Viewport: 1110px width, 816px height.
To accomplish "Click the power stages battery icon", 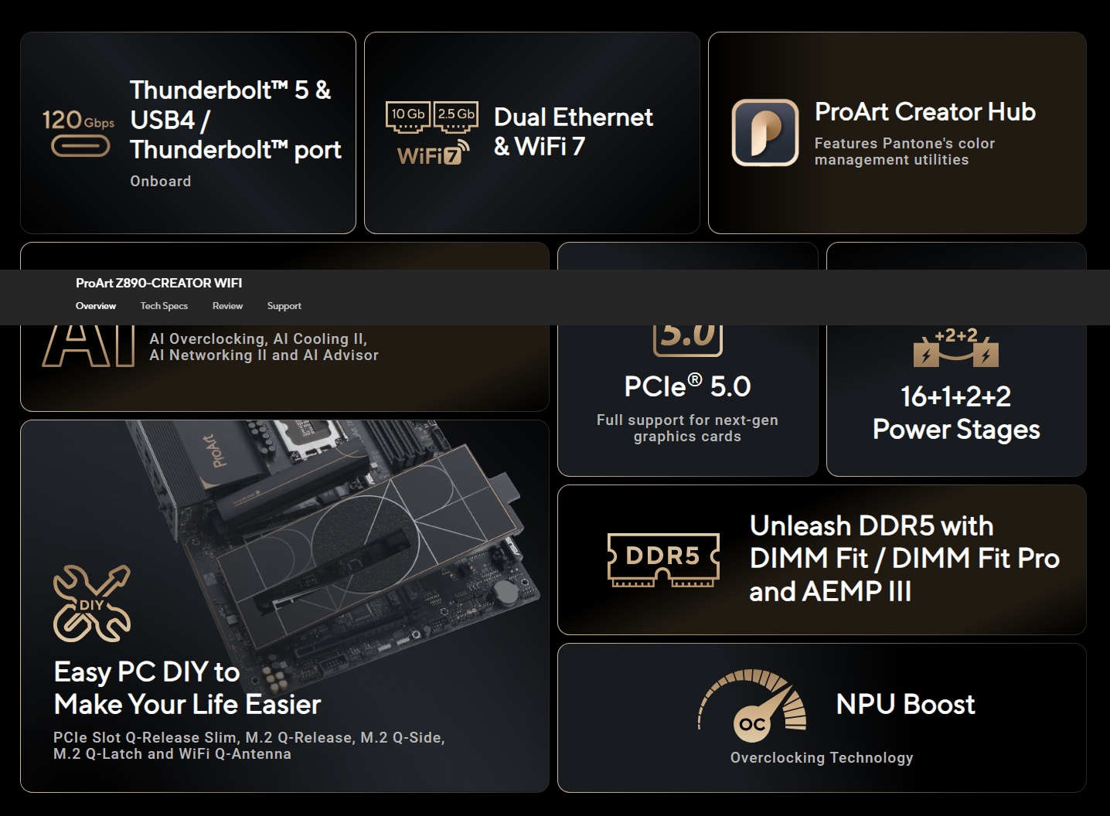I will click(955, 348).
